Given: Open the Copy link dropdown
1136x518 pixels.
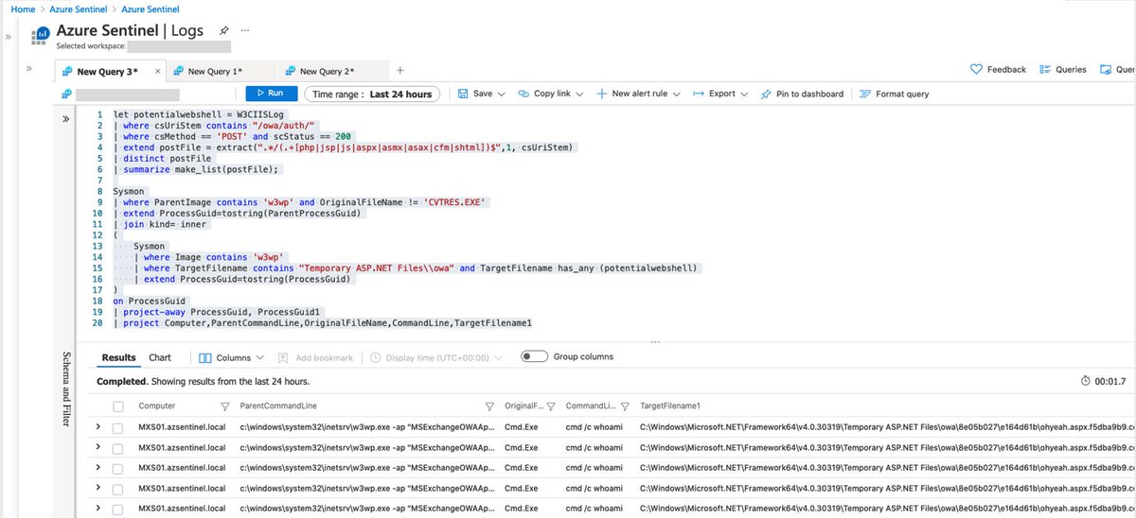Looking at the screenshot, I should point(551,94).
